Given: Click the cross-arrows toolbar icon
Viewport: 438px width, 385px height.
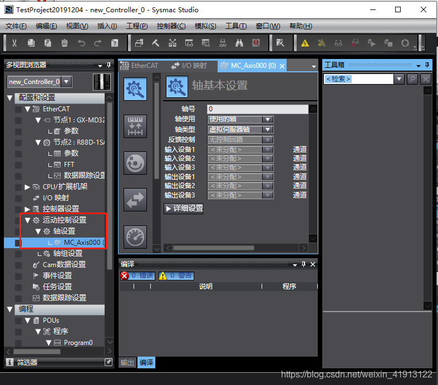Looking at the screenshot, I should 173,43.
